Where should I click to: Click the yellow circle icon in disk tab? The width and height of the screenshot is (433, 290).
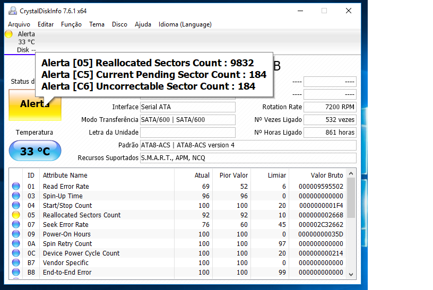[x=8, y=34]
